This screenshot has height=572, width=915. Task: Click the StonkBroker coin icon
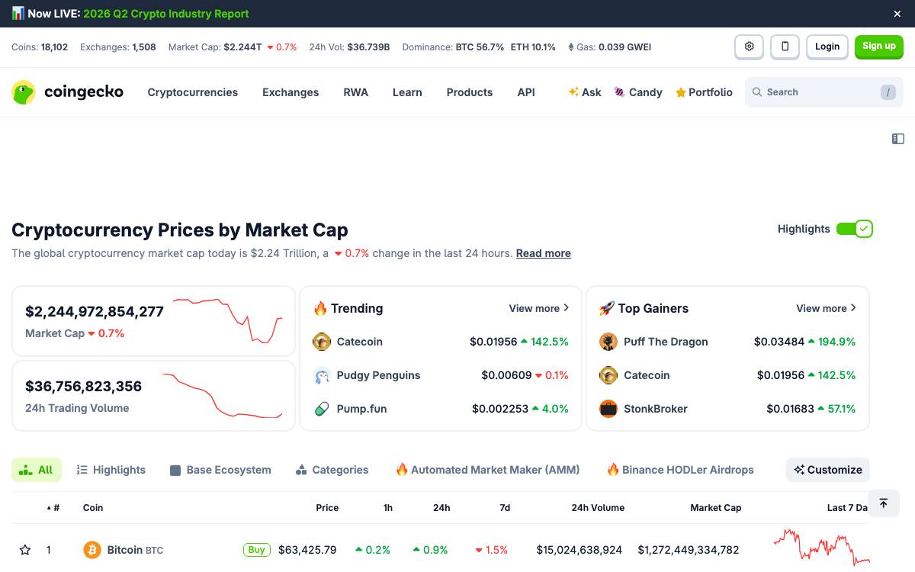tap(608, 409)
